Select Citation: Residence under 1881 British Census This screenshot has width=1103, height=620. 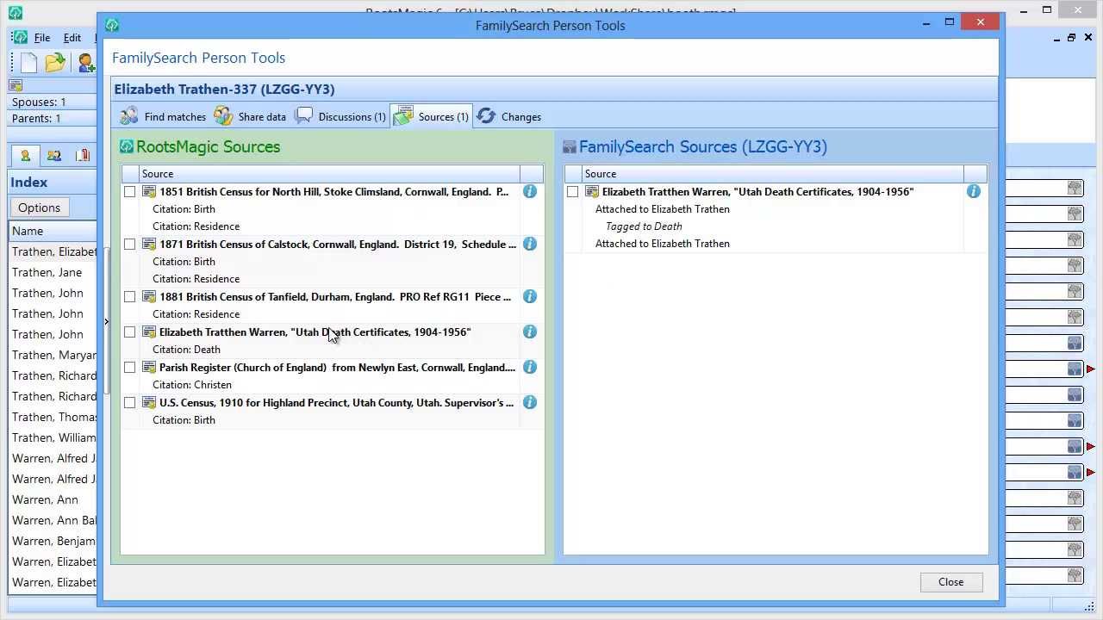[x=196, y=314]
